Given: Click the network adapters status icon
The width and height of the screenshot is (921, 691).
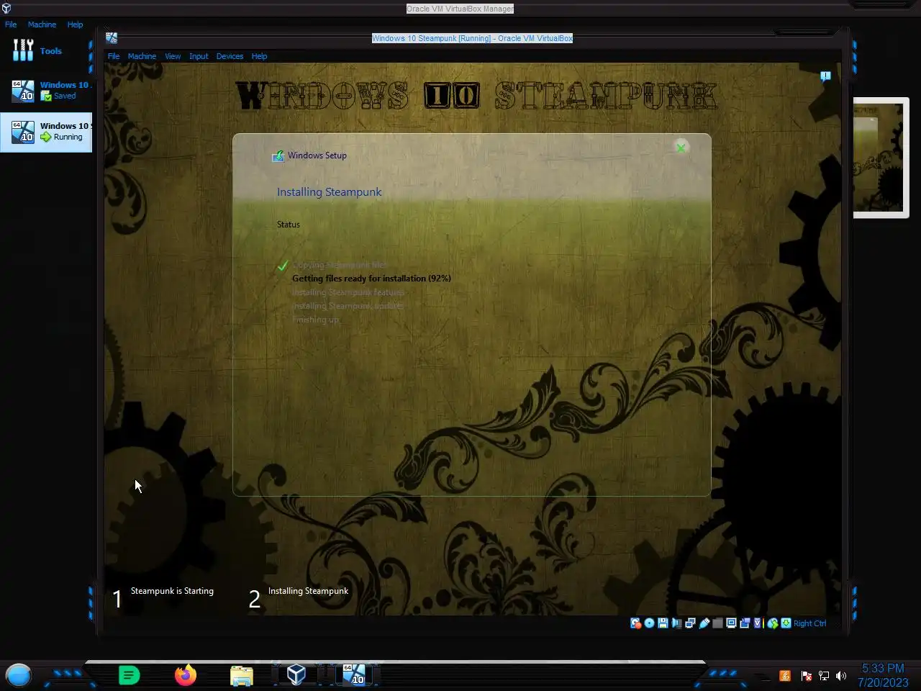Looking at the screenshot, I should [x=690, y=623].
